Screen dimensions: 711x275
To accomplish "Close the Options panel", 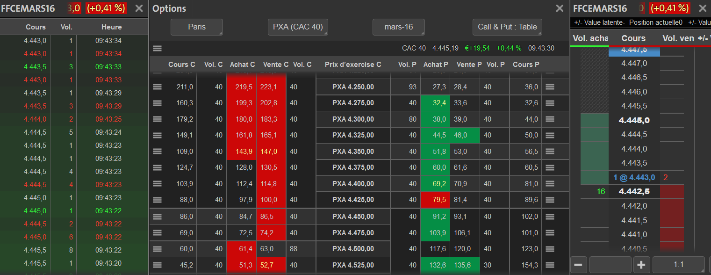I will (x=560, y=8).
